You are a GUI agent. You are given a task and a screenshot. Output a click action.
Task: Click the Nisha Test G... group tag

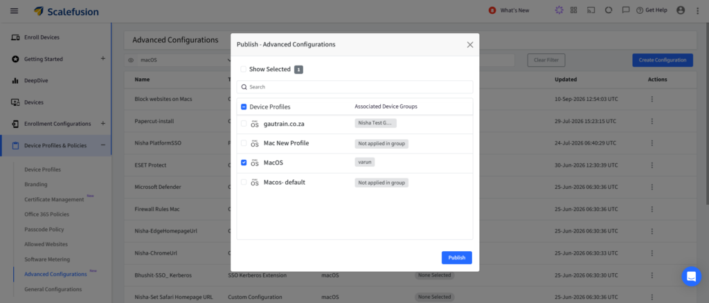375,123
